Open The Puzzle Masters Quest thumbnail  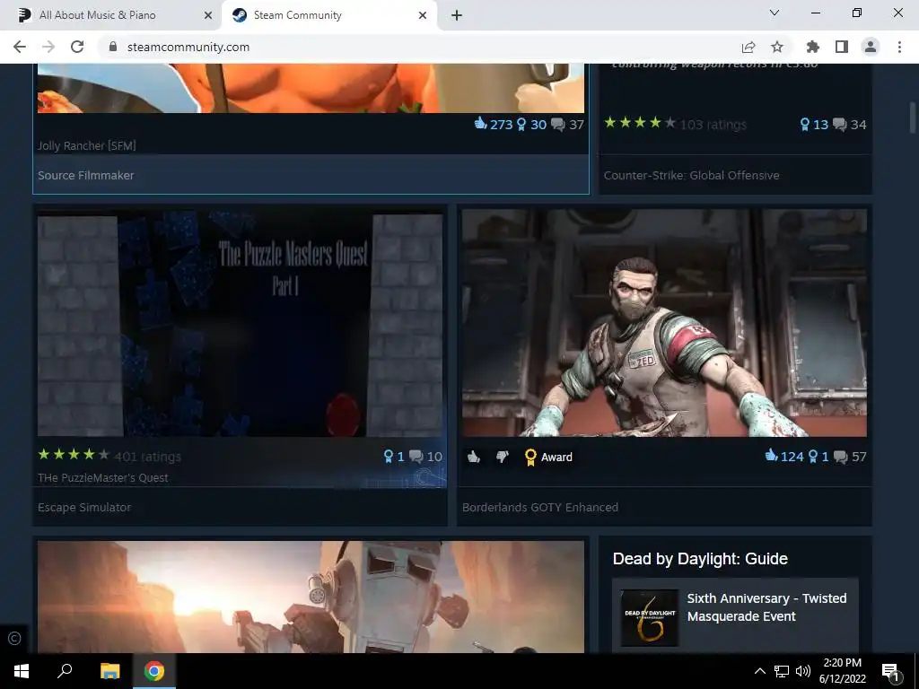[x=240, y=325]
